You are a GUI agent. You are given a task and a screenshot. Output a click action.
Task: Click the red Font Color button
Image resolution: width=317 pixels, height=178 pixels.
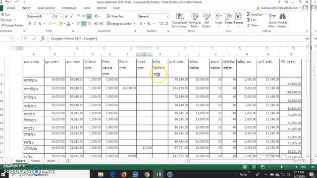pyautogui.click(x=68, y=24)
